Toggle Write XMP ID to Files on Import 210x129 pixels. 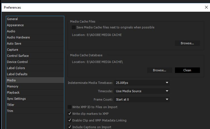coord(70,107)
